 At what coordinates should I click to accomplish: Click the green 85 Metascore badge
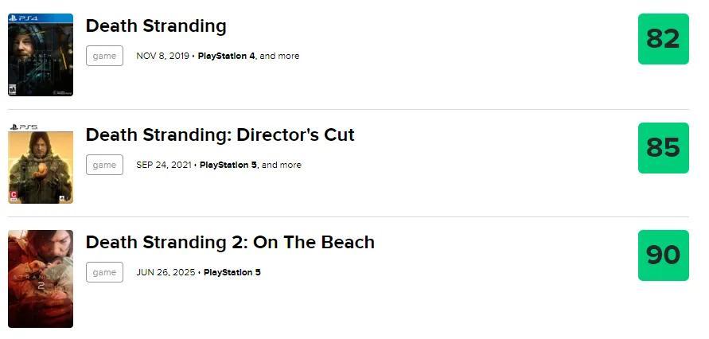(x=663, y=148)
